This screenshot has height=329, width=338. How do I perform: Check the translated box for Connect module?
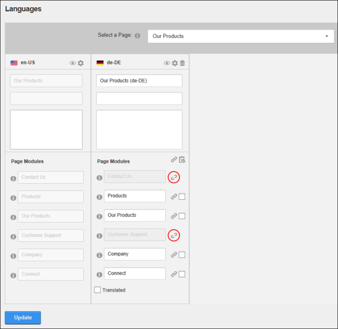point(182,274)
